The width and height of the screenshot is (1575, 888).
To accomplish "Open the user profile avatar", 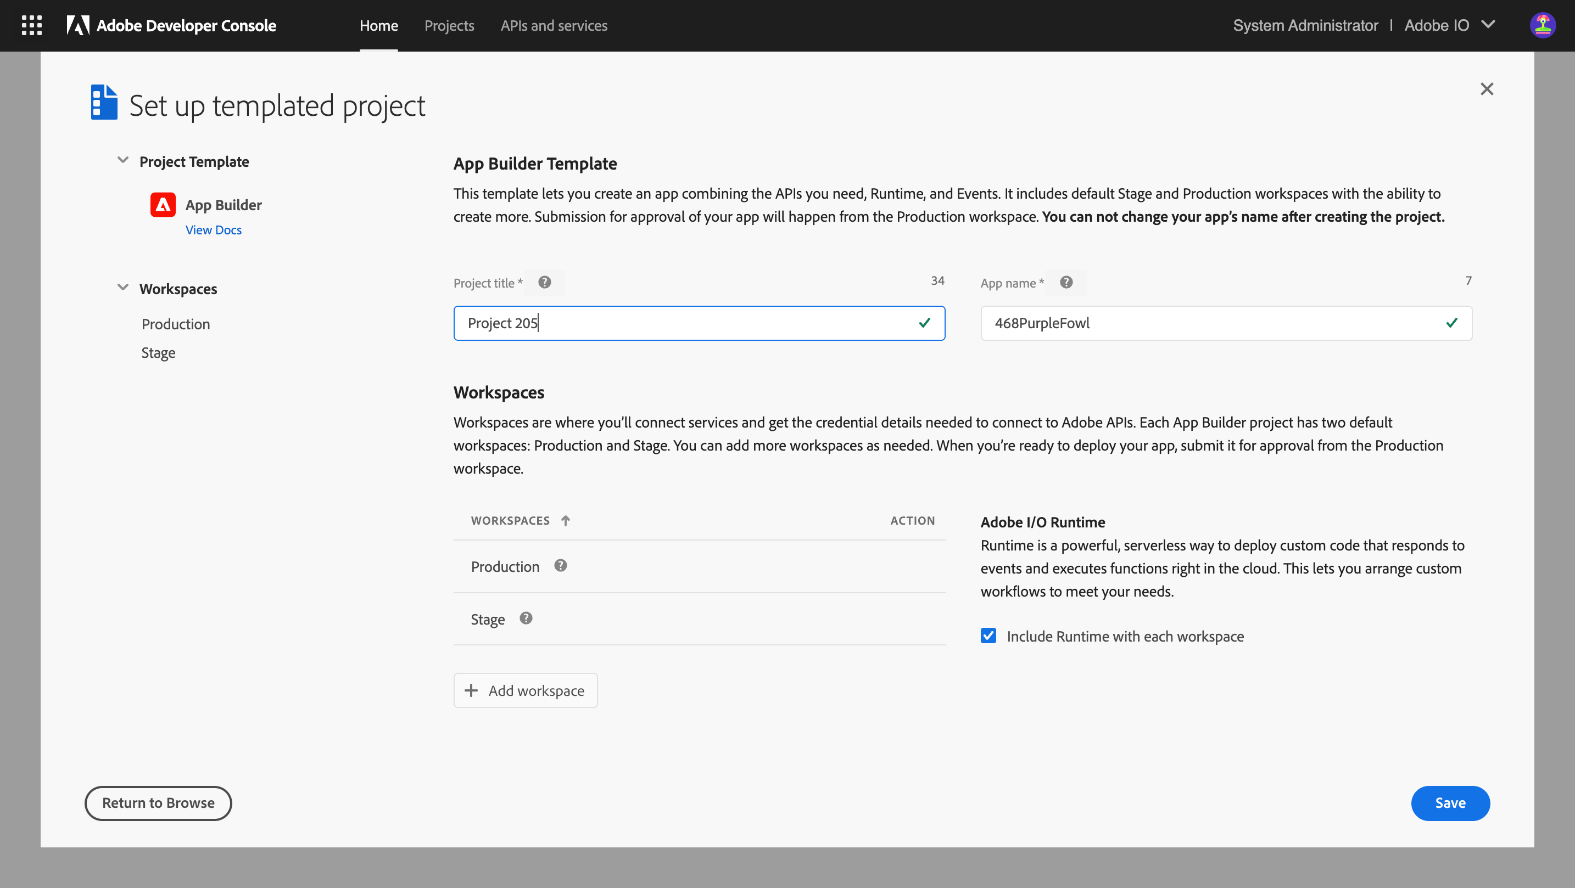I will pos(1542,26).
